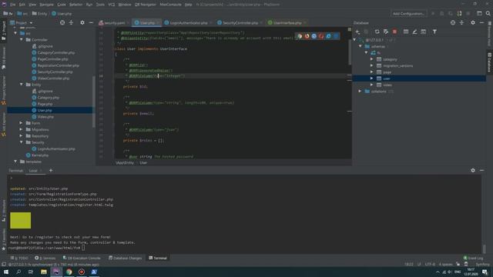The width and height of the screenshot is (493, 277).
Task: Expand the user table in the Database tree
Action: point(371,78)
